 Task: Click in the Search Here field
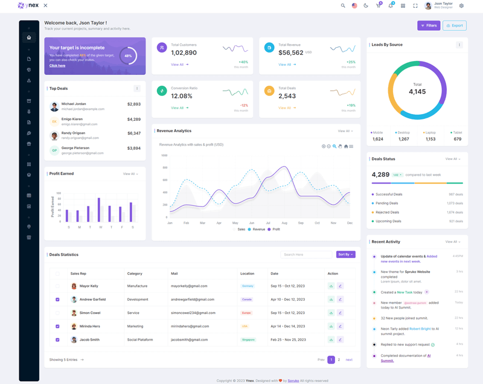(307, 255)
